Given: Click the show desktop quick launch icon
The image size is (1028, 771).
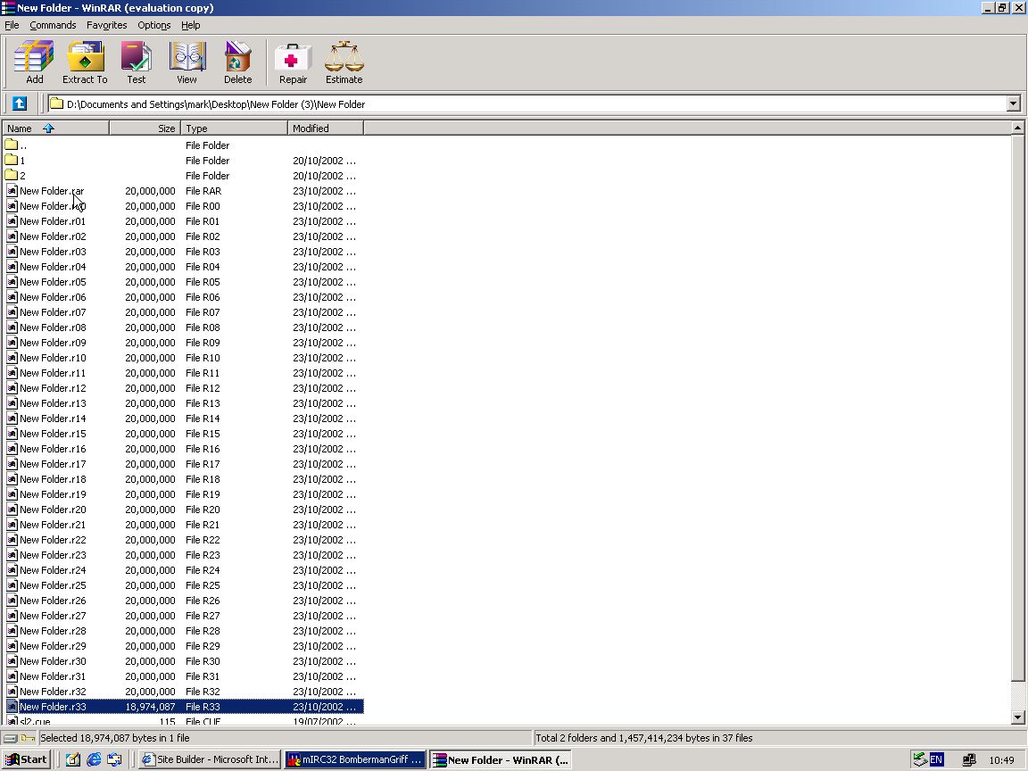Looking at the screenshot, I should coord(115,760).
